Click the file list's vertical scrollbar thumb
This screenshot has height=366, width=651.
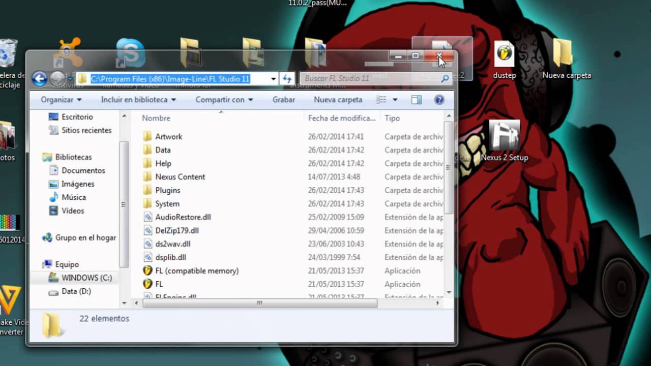[448, 168]
